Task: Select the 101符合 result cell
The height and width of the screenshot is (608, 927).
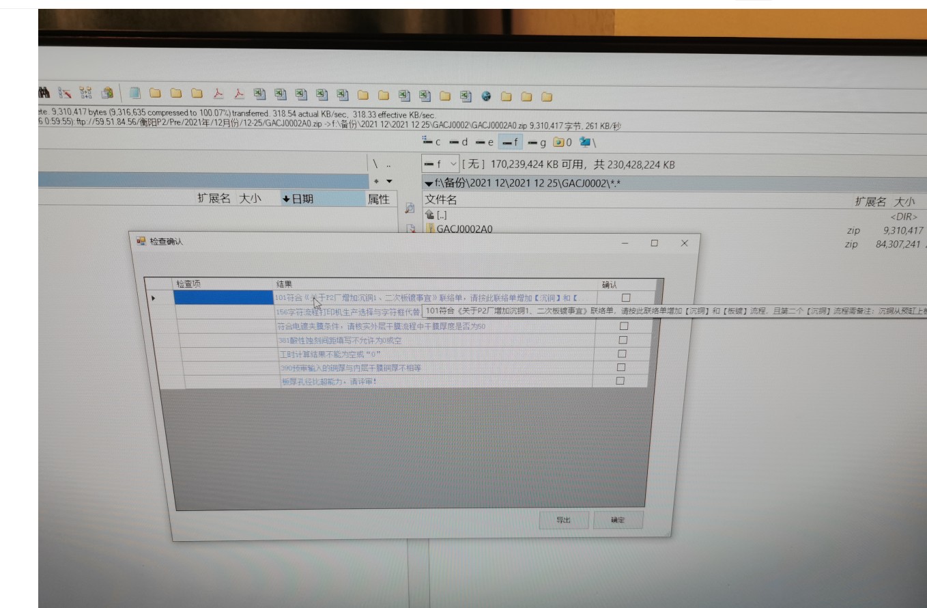Action: point(436,298)
